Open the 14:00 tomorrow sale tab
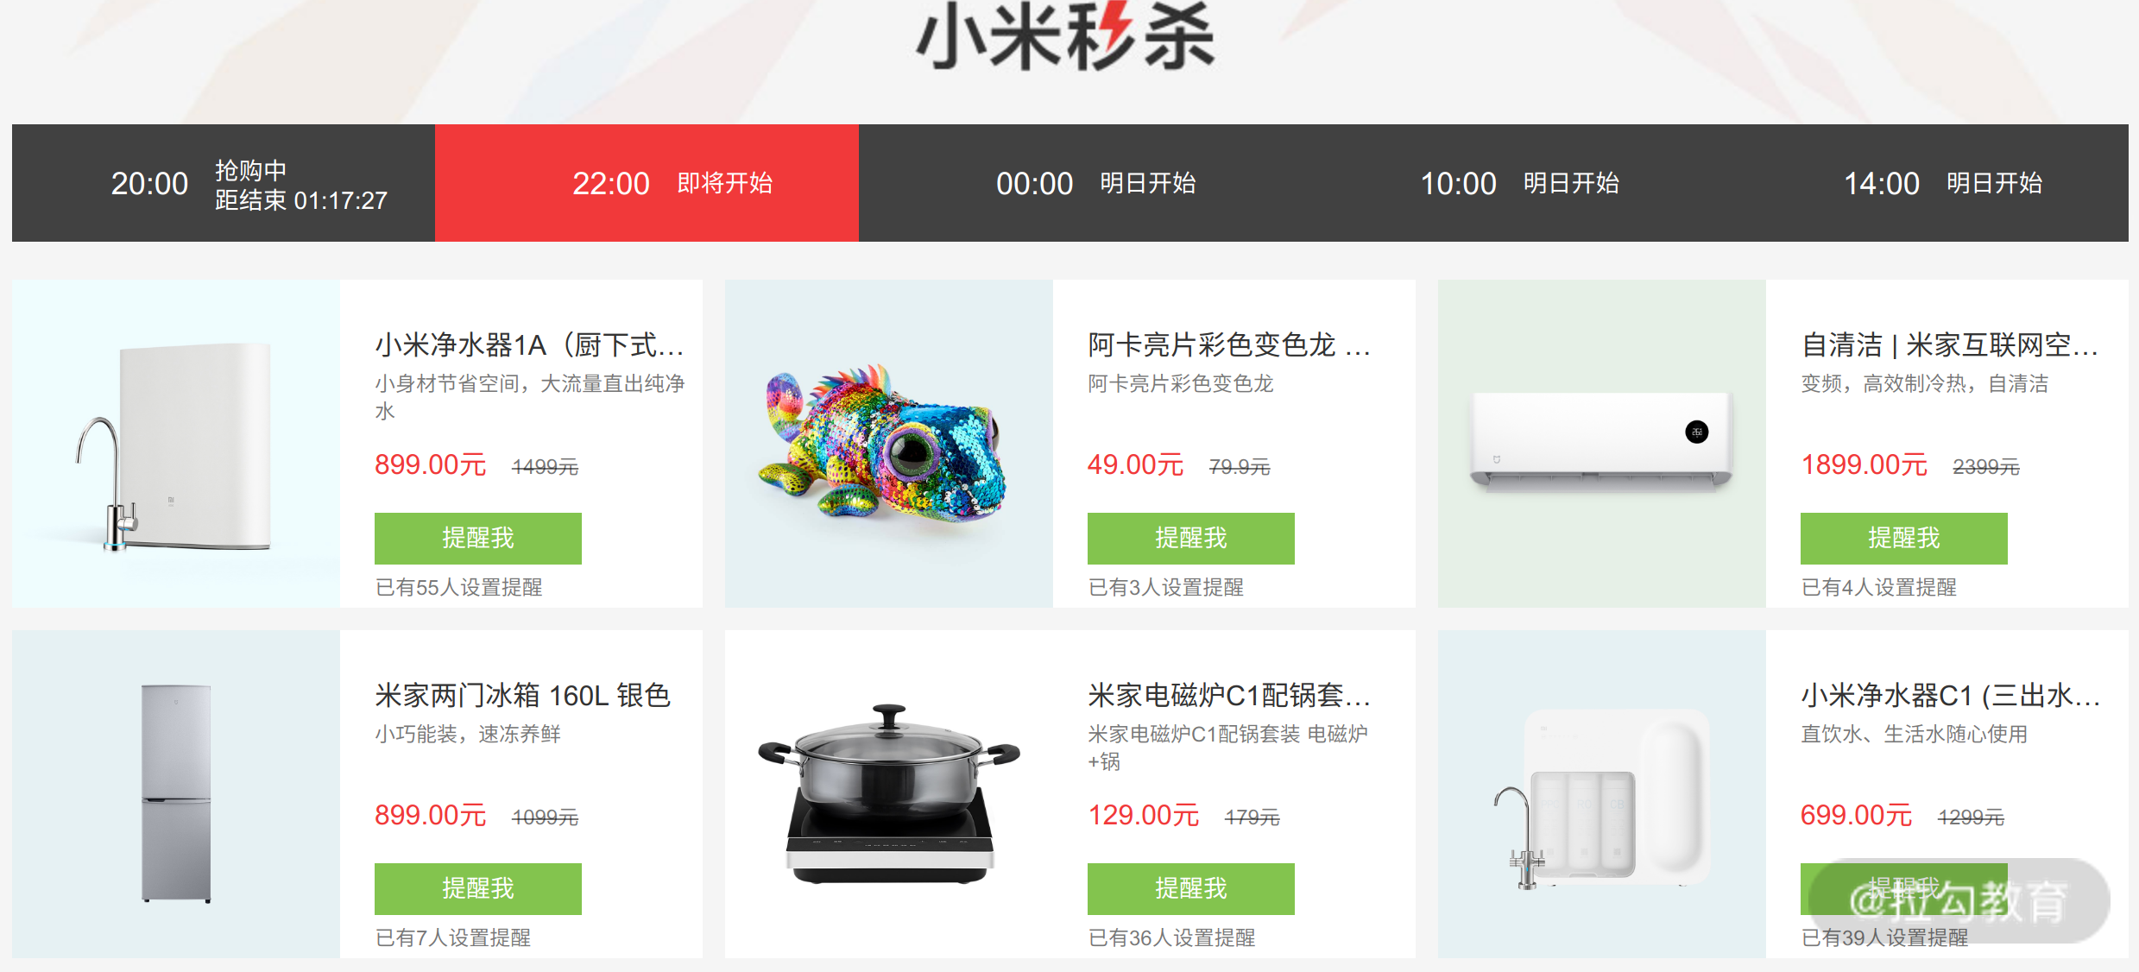2139x972 pixels. pyautogui.click(x=1917, y=183)
